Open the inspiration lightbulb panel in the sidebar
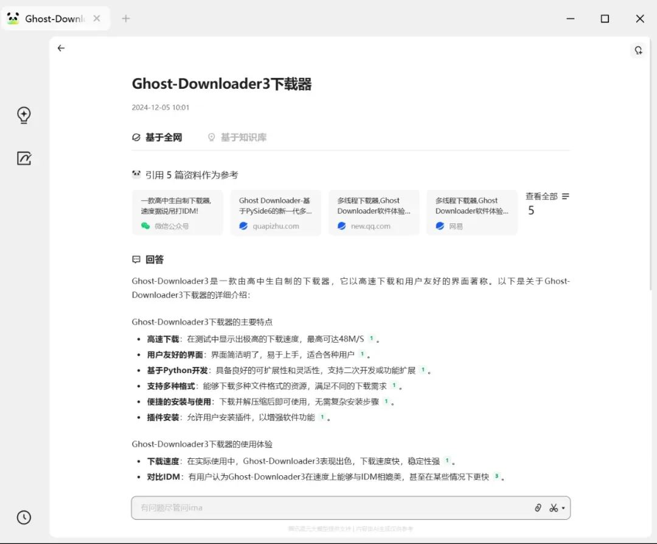 pos(23,115)
